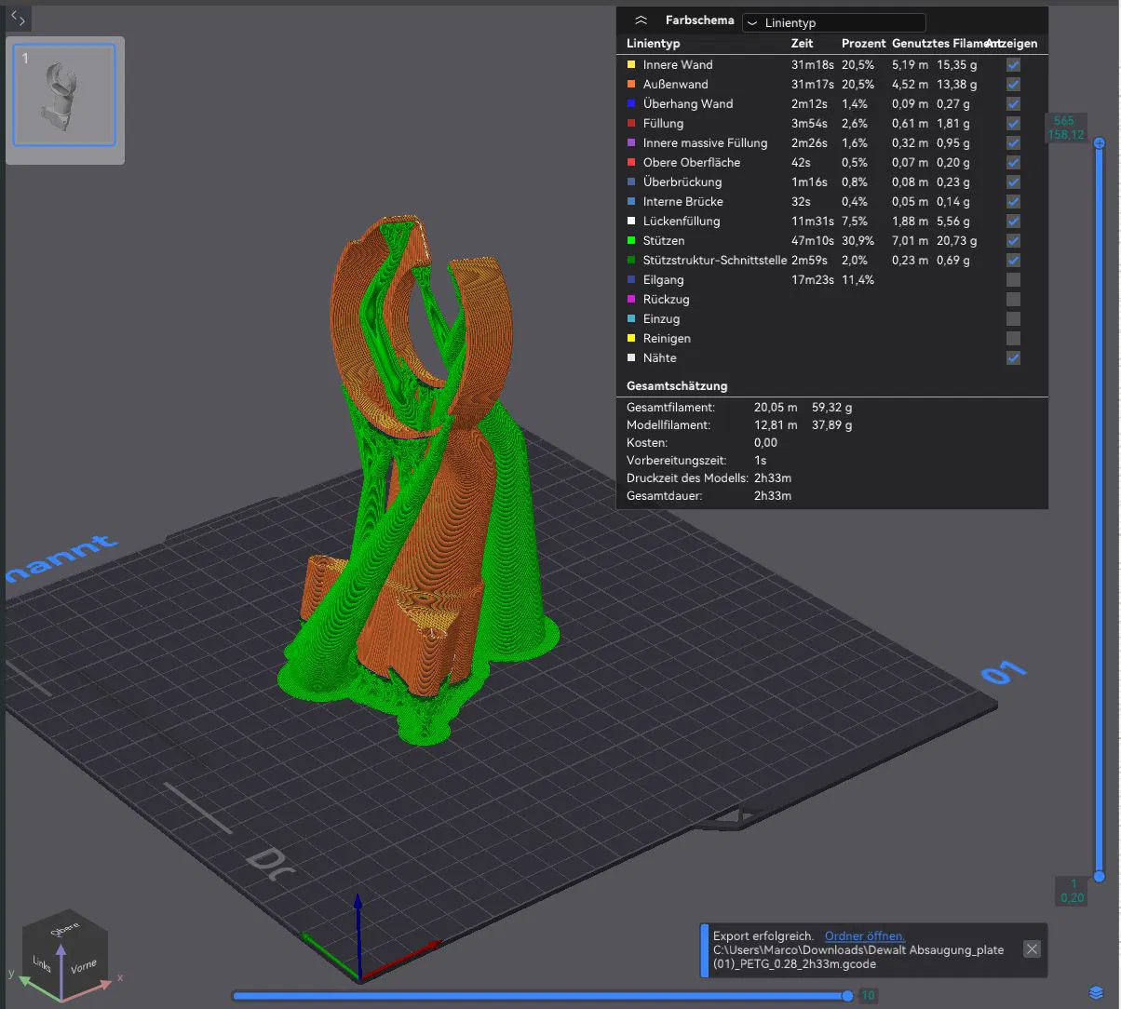Viewport: 1121px width, 1009px height.
Task: Click the layers stack icon at bottom right
Action: click(1096, 993)
